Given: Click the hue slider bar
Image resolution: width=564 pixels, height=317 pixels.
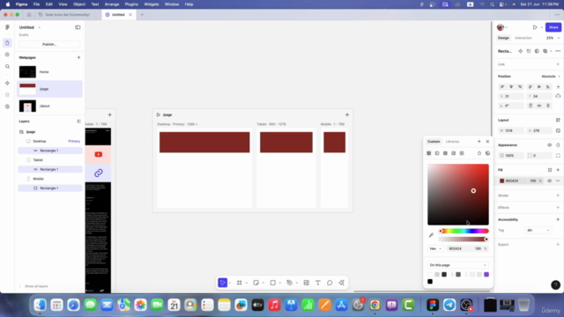Looking at the screenshot, I should [464, 231].
